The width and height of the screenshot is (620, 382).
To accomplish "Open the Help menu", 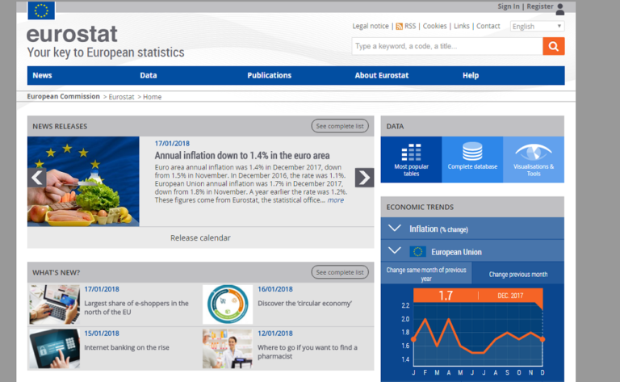I will point(471,75).
